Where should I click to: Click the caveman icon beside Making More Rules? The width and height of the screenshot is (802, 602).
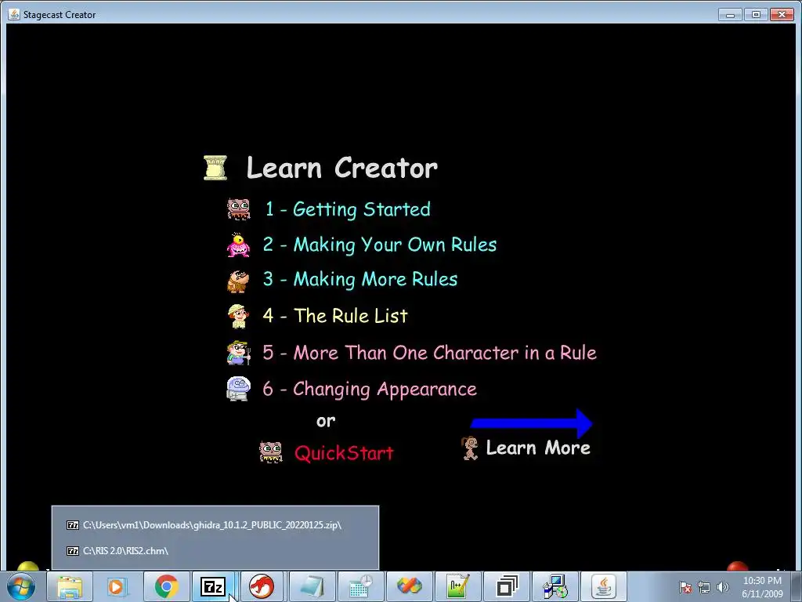[238, 281]
